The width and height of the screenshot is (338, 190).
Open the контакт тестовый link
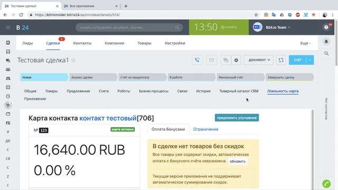pyautogui.click(x=108, y=118)
